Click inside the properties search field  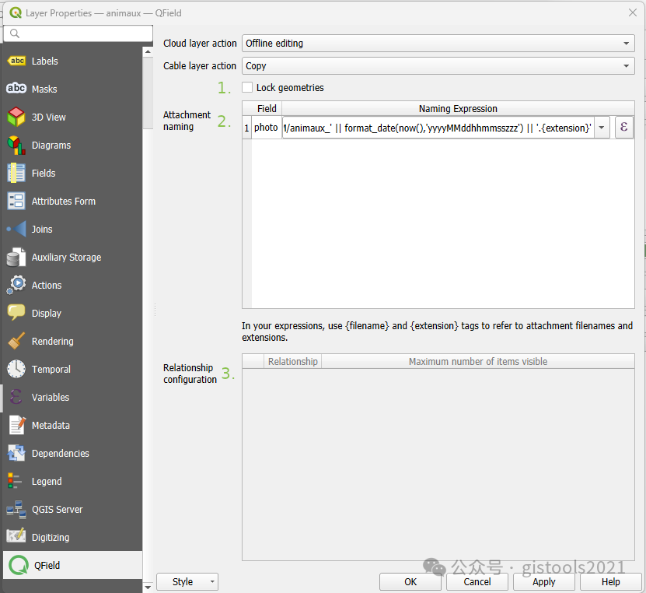pyautogui.click(x=78, y=34)
